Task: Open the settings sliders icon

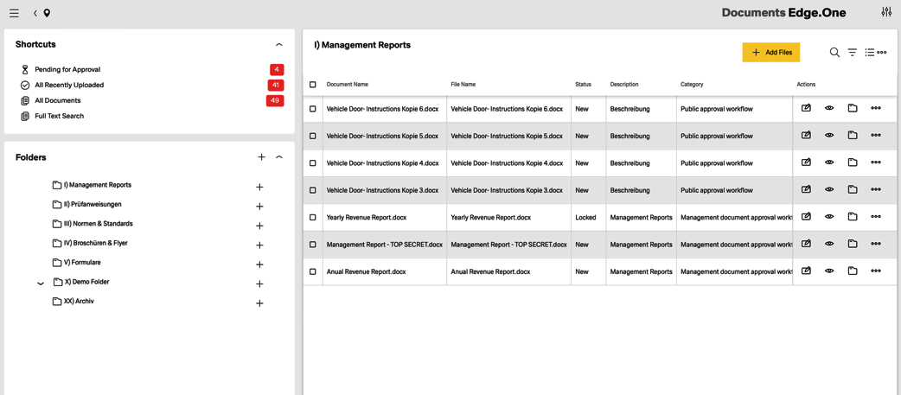Action: (x=886, y=12)
